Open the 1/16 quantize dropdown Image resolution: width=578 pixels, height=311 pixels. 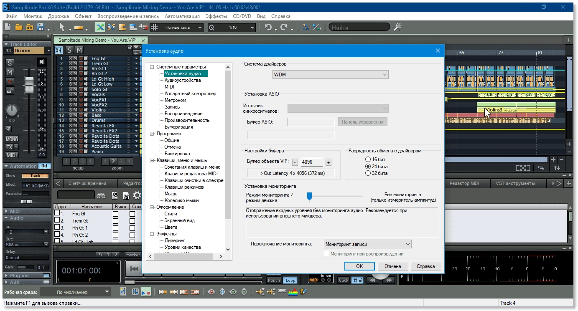point(232,28)
